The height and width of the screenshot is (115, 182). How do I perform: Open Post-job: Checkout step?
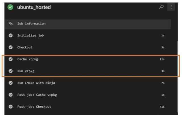click(88, 107)
